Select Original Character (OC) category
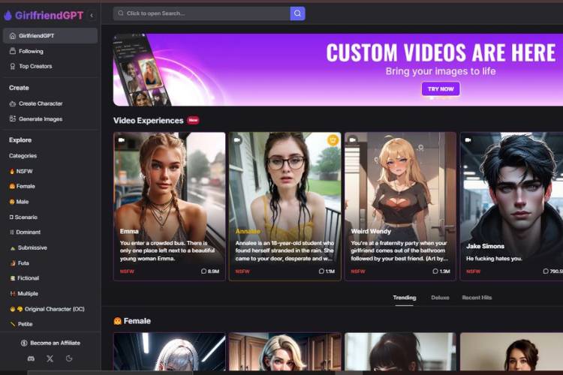Screen dimensions: 563x375 (x=47, y=309)
